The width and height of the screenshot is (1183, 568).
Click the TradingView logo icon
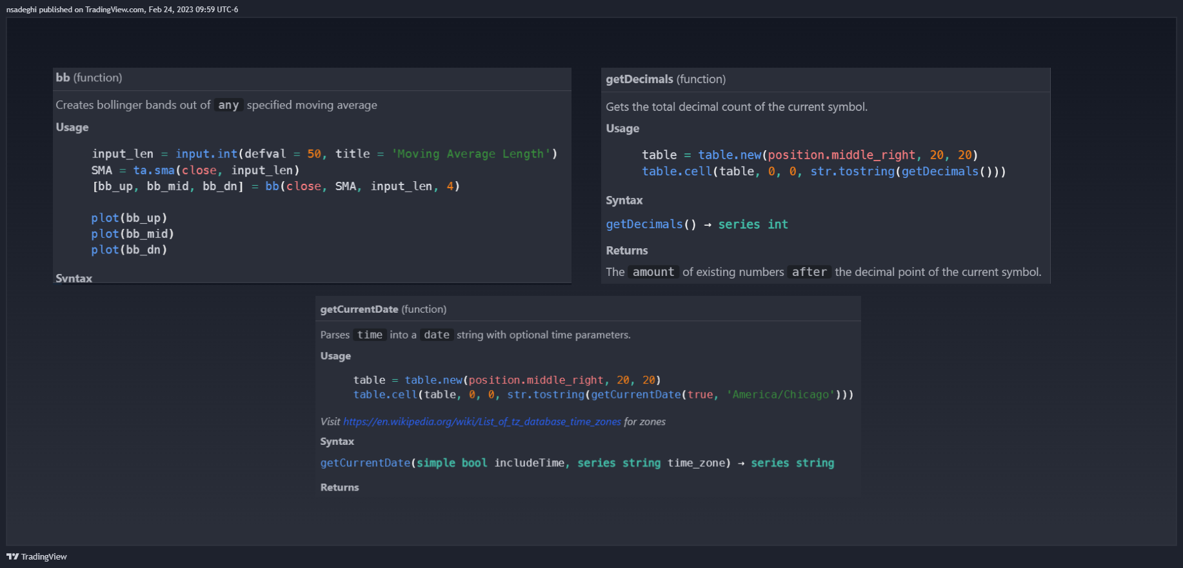pos(12,556)
